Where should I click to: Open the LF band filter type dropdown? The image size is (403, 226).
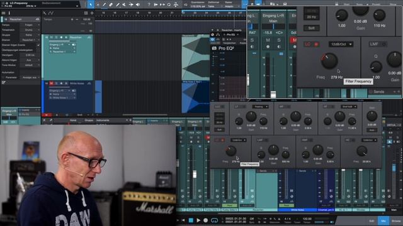pos(260,107)
